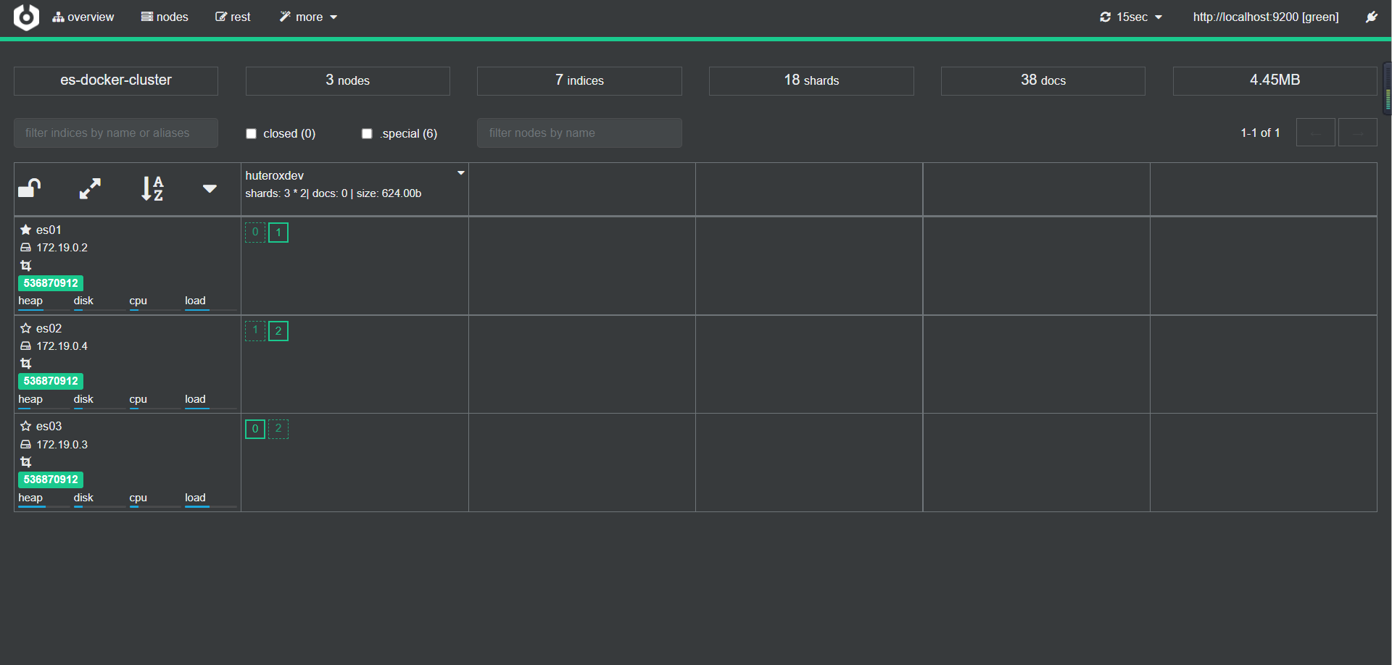Focus the filter indices by name field
The width and height of the screenshot is (1392, 665).
[x=116, y=133]
